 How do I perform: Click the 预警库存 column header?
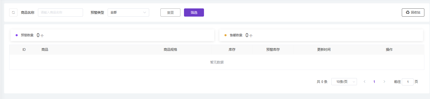pos(273,49)
